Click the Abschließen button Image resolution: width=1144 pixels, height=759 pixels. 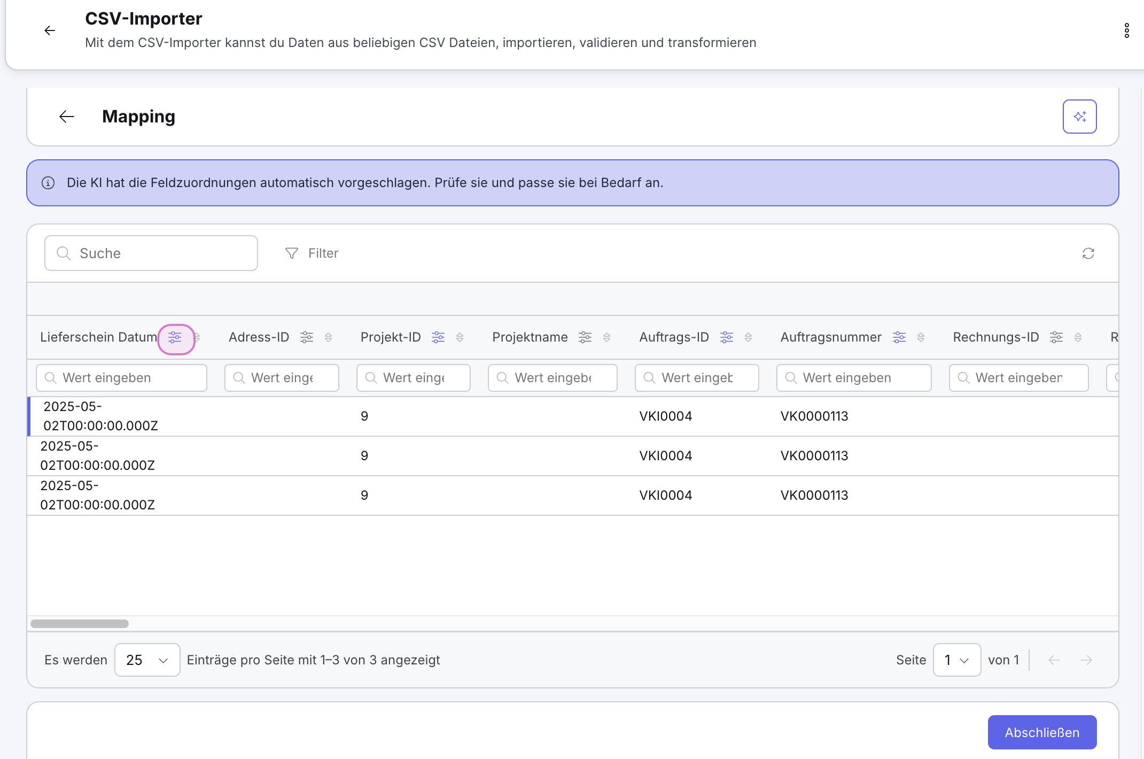point(1042,732)
